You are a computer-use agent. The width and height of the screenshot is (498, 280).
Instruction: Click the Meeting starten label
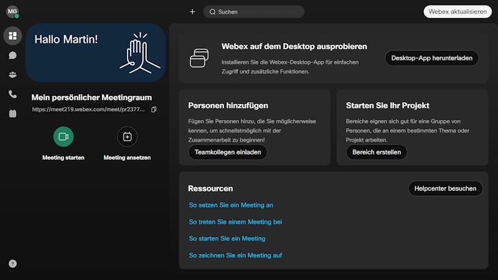point(63,157)
